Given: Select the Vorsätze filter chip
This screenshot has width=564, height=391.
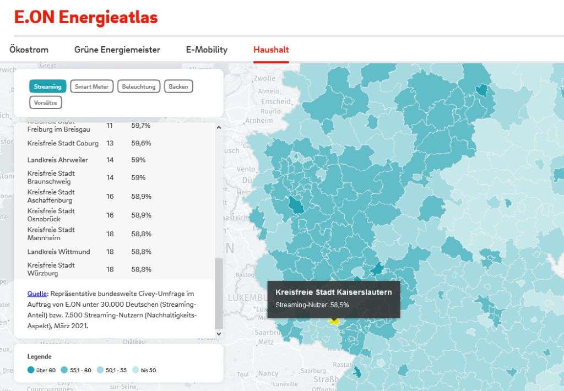Looking at the screenshot, I should [46, 102].
